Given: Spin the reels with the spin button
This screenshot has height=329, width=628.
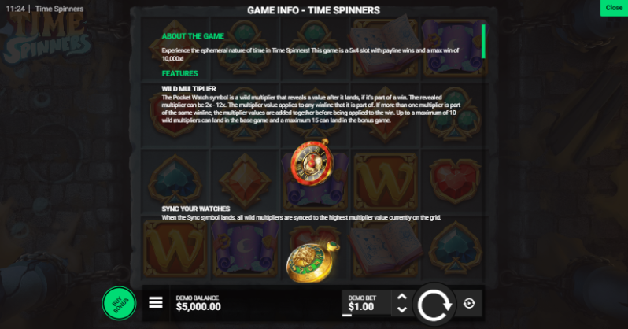Looking at the screenshot, I should 434,305.
